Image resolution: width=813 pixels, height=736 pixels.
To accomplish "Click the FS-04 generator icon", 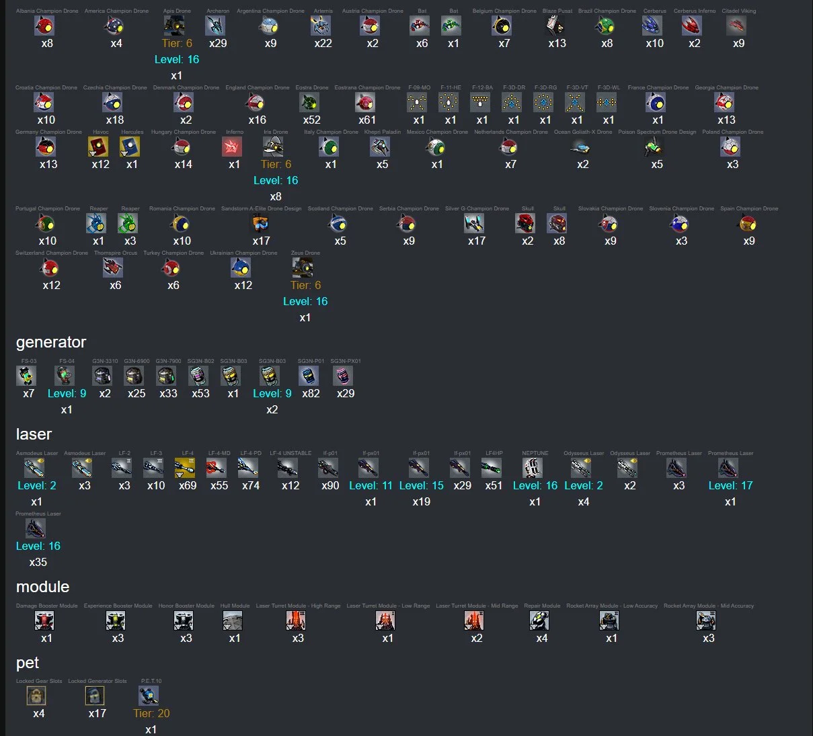I will (x=65, y=376).
